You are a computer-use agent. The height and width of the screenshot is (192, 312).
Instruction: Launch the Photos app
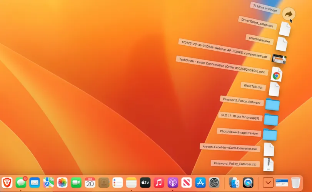point(62,182)
